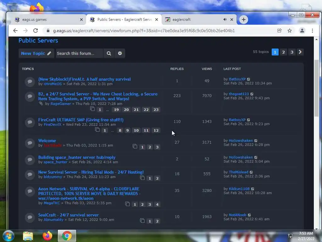Jump to page 19 of B2 topic
The image size is (322, 242).
(x=116, y=110)
